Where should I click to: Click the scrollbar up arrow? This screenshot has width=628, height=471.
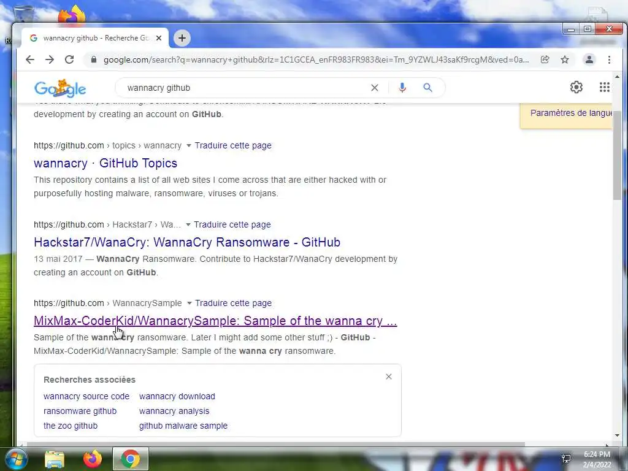point(617,77)
